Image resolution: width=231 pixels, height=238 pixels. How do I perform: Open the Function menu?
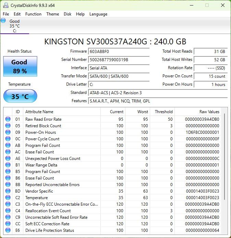pos(33,14)
